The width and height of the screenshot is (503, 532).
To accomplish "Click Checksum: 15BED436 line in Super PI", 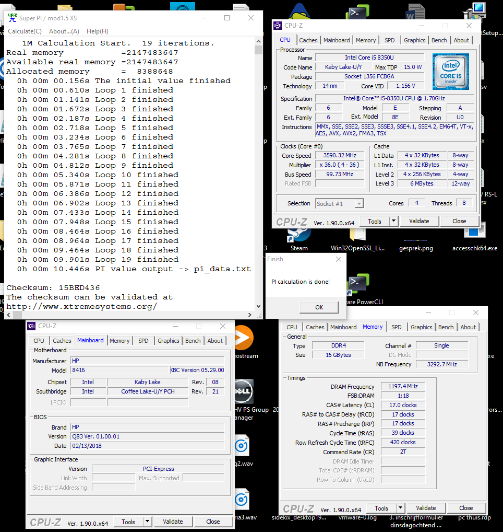I will (x=53, y=288).
